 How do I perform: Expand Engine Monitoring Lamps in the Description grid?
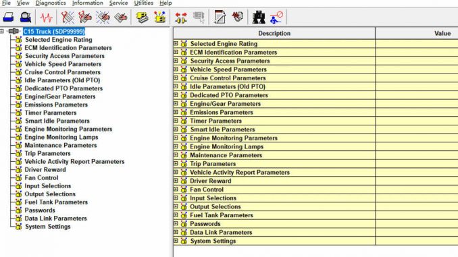[x=176, y=146]
